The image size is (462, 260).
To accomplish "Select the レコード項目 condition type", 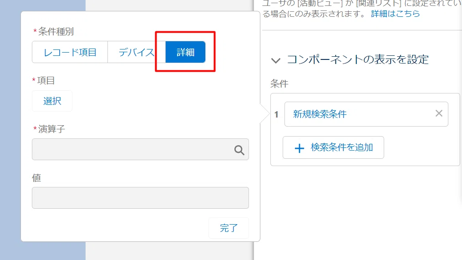I will [70, 52].
